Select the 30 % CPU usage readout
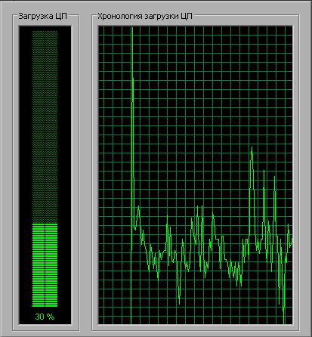Image resolution: width=312 pixels, height=337 pixels. click(x=45, y=317)
